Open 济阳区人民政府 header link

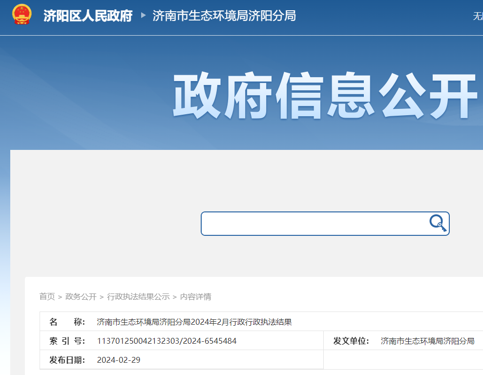point(88,16)
